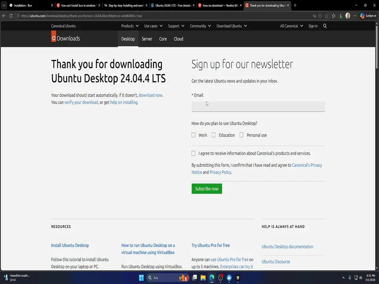Viewport: 379px width, 284px height.
Task: Check the Work checkbox
Action: 193,135
